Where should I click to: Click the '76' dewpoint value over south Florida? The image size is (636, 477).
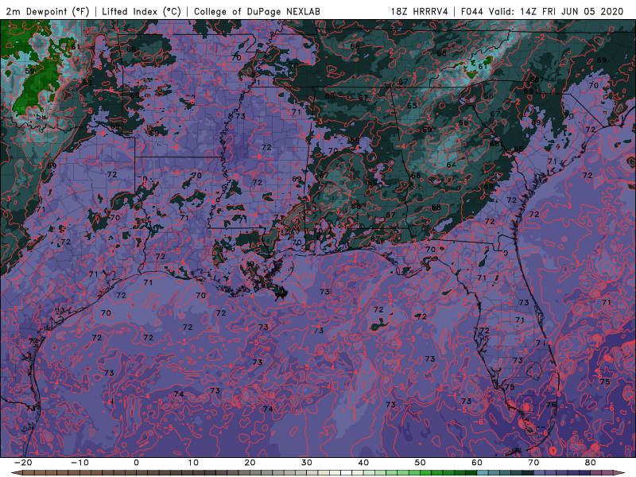pos(550,405)
